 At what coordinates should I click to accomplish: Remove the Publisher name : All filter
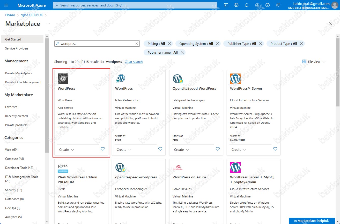coord(182,52)
